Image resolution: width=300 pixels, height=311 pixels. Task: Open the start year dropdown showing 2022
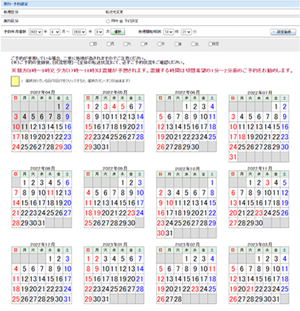click(x=35, y=32)
